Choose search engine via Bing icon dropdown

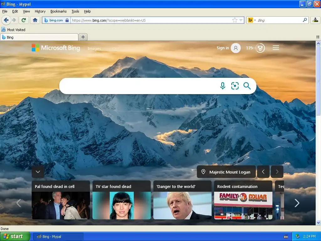252,20
